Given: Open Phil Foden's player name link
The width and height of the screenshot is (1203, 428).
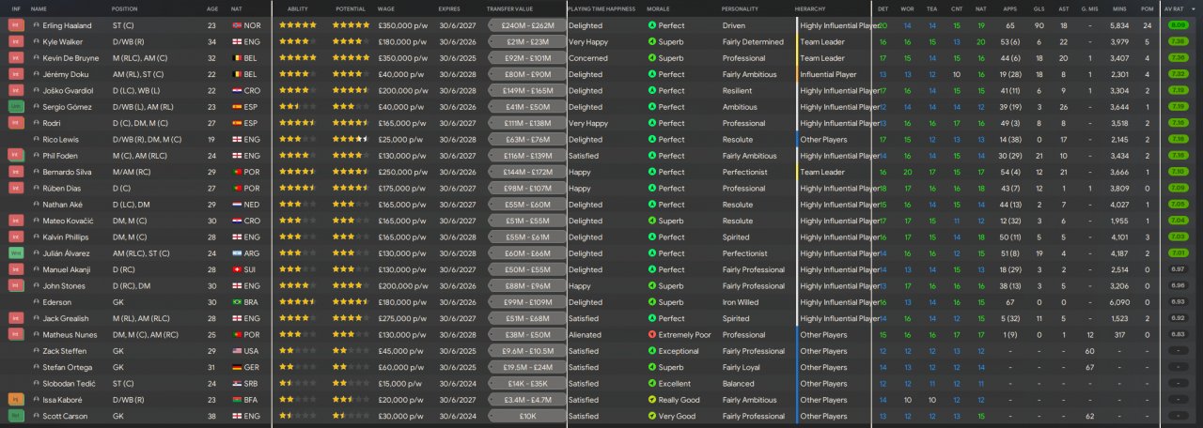Looking at the screenshot, I should pos(59,156).
